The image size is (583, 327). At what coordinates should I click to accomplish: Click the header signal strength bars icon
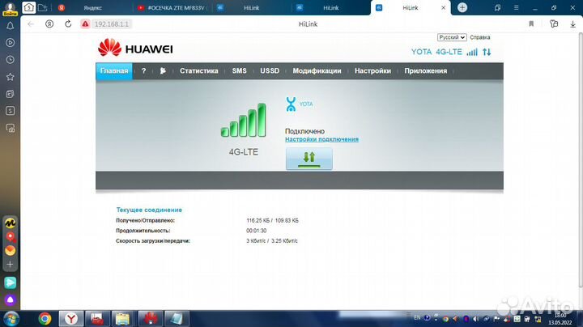point(472,52)
